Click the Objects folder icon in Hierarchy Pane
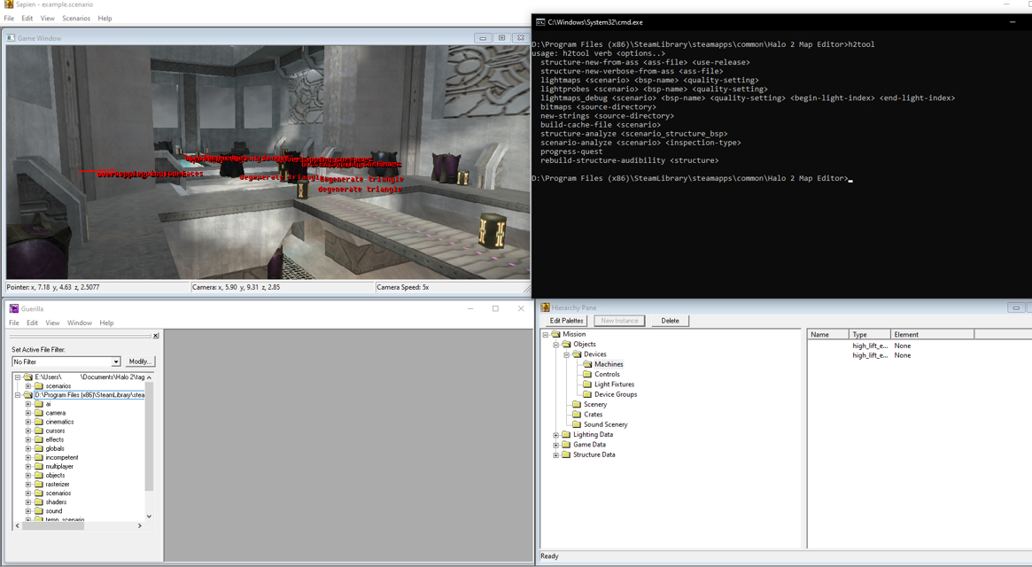Screen dimensions: 1032x567 [567, 344]
